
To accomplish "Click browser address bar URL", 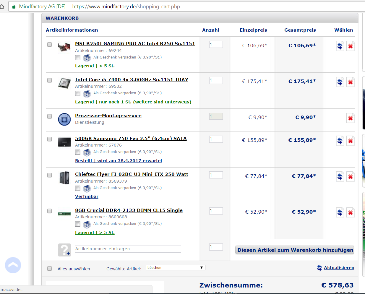I will (x=126, y=7).
